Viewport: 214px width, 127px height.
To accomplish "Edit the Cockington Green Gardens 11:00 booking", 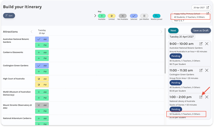I will coord(201,71).
